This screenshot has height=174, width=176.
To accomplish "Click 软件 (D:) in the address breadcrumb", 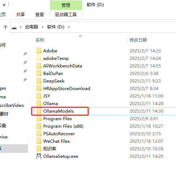I will click(x=56, y=27).
